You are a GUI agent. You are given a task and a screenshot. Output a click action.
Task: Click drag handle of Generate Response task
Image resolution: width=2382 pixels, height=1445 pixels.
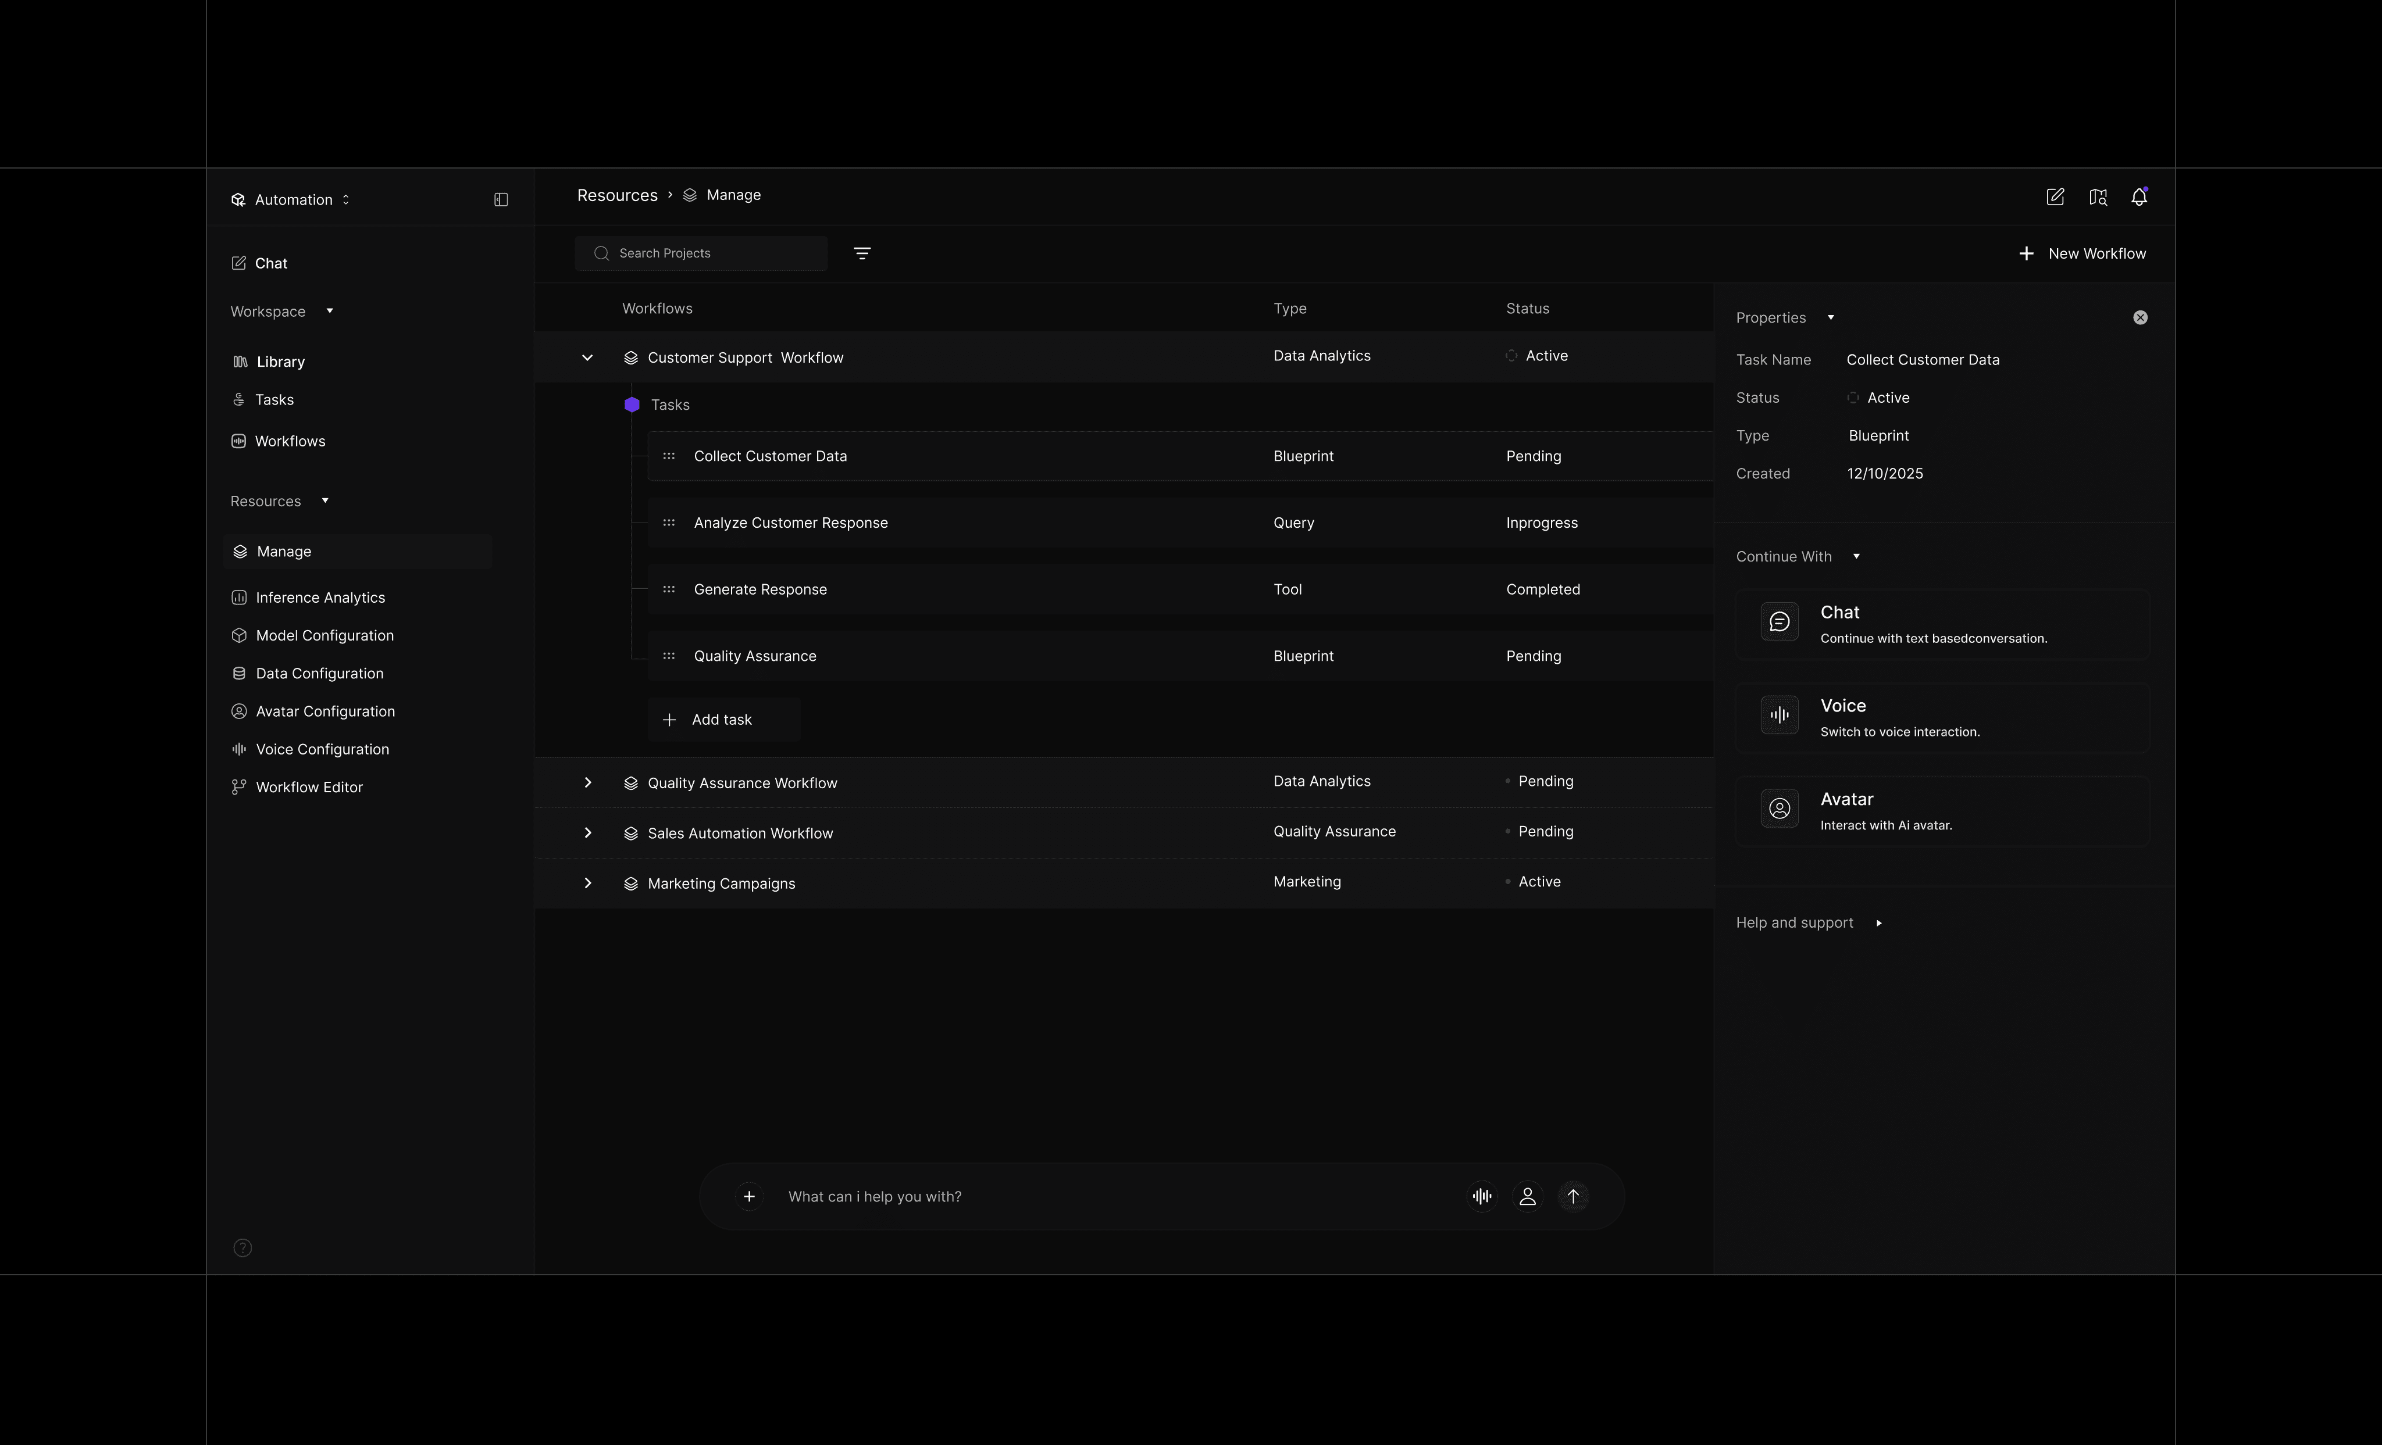pyautogui.click(x=669, y=589)
